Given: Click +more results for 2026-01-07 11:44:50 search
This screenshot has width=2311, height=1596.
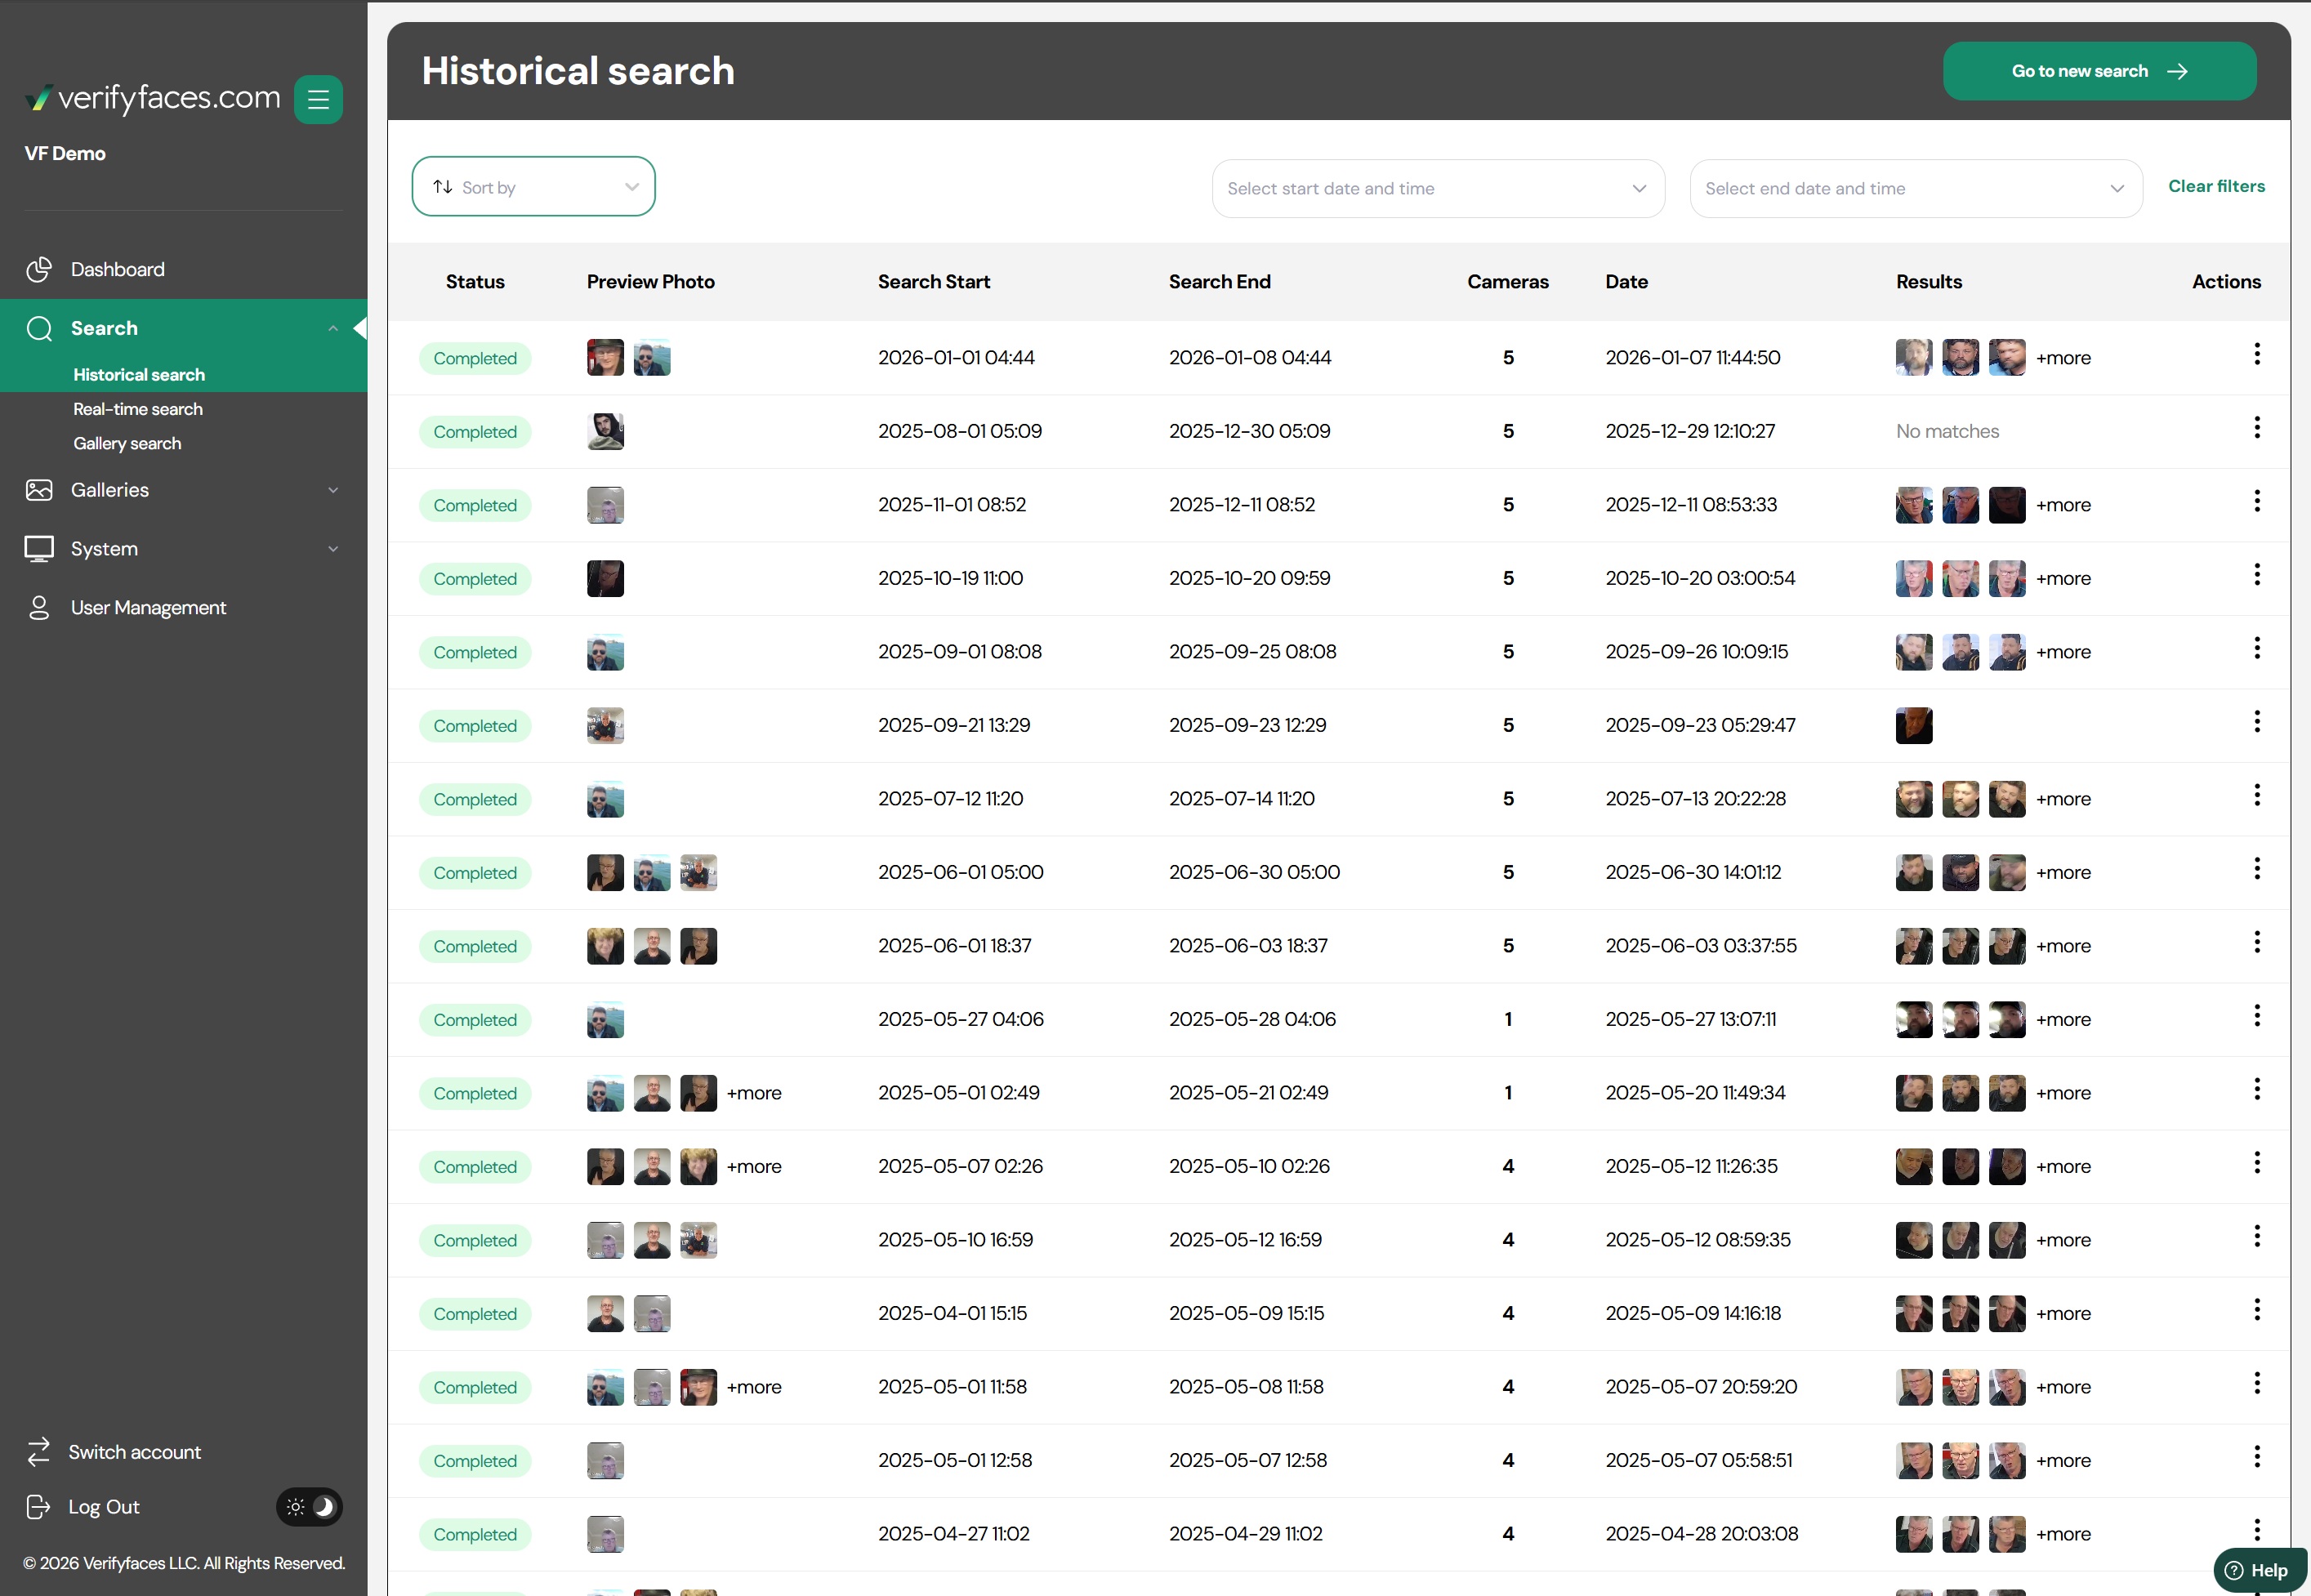Looking at the screenshot, I should click(2063, 358).
